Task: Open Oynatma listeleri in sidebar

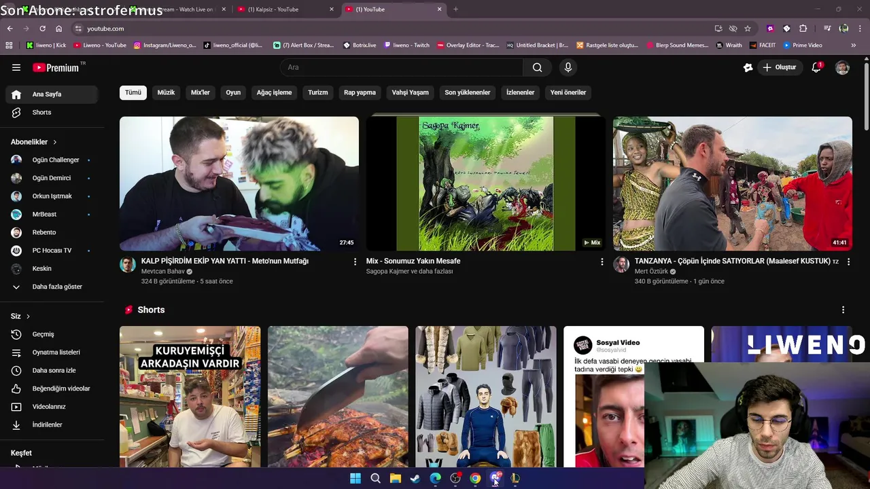Action: pyautogui.click(x=52, y=352)
